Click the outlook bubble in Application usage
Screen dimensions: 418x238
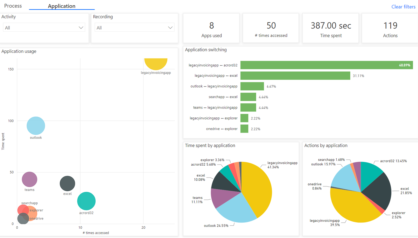(x=35, y=125)
